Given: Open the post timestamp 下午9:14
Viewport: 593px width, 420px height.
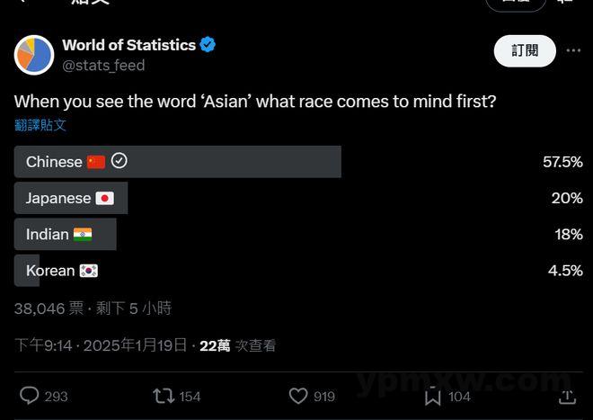Looking at the screenshot, I should pyautogui.click(x=43, y=345).
